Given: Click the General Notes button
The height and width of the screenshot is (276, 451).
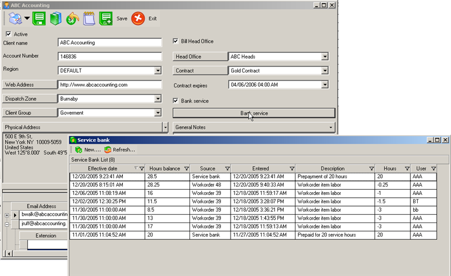Looking at the screenshot, I should click(x=254, y=127).
